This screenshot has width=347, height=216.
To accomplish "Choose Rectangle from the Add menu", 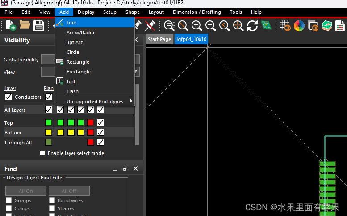I will point(78,62).
